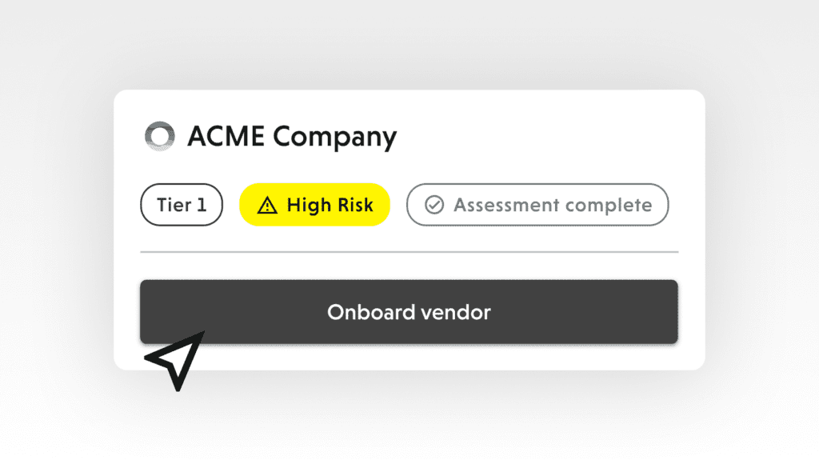This screenshot has height=460, width=819.
Task: Click the "Onboard" word on the dark button
Action: pyautogui.click(x=366, y=312)
